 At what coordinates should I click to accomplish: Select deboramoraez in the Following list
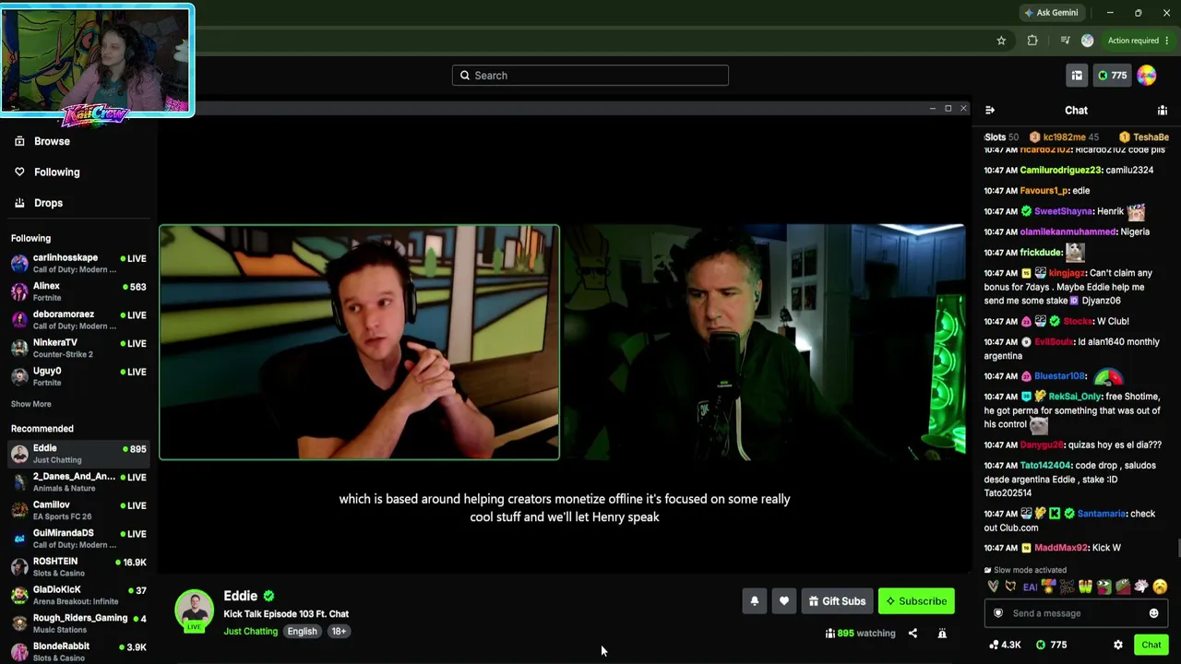coord(78,320)
